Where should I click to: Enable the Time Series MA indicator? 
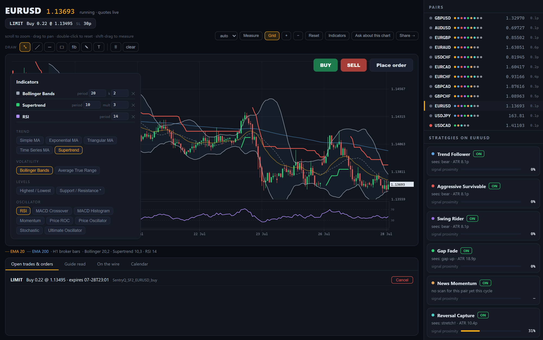(x=34, y=150)
